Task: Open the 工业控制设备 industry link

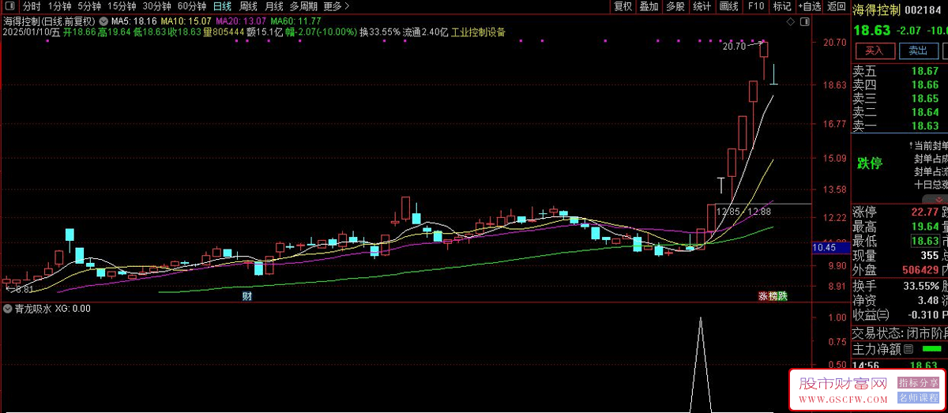Action: (478, 32)
